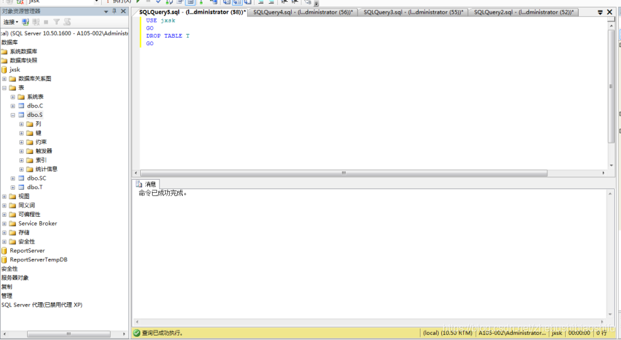Click the Object Explorer horizontal scrollbar thumb

tap(69, 334)
